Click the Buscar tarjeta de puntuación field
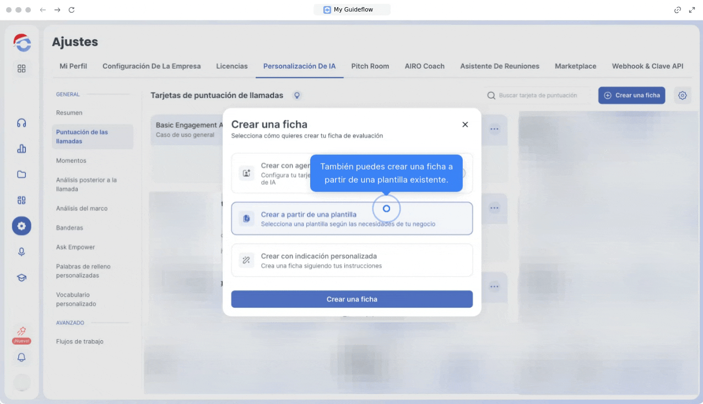 (537, 95)
